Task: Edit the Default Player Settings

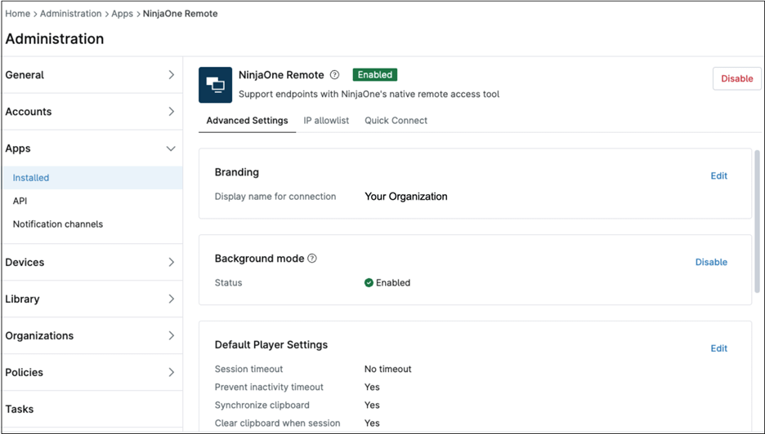Action: pyautogui.click(x=718, y=348)
